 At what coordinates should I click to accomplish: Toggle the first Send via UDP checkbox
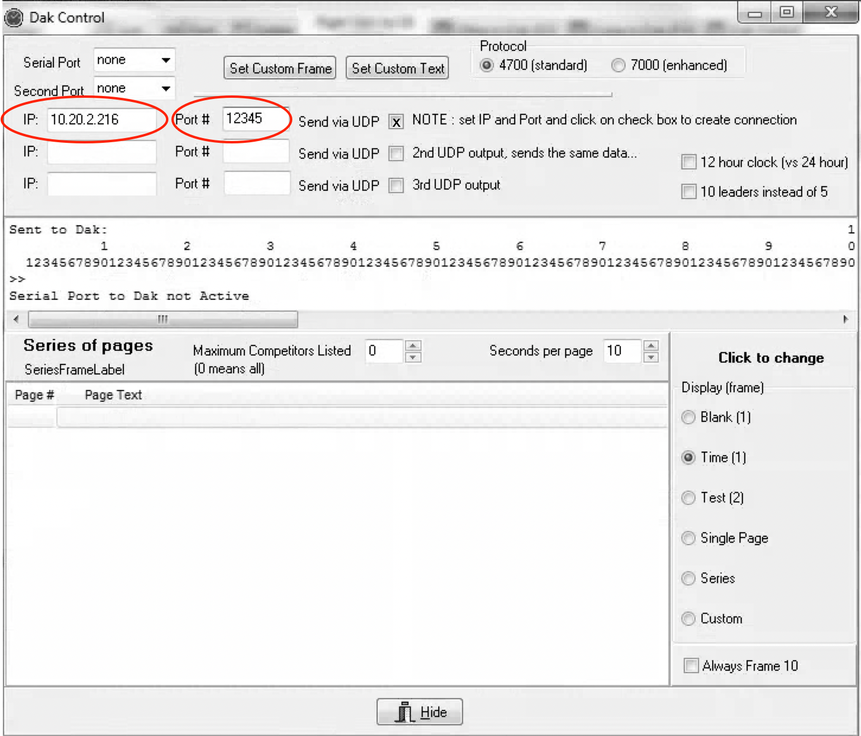pos(396,122)
